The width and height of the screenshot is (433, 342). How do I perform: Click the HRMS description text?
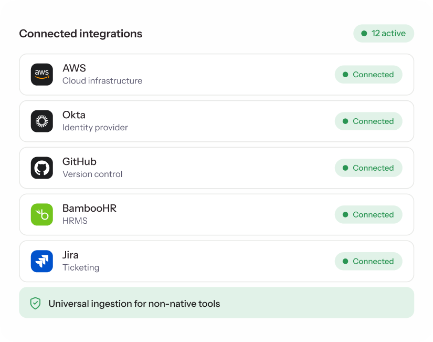point(75,221)
